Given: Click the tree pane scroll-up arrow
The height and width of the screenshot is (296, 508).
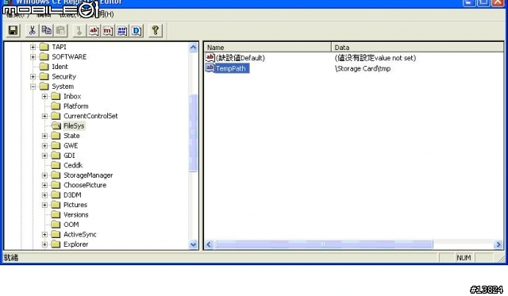Looking at the screenshot, I should pyautogui.click(x=193, y=48).
